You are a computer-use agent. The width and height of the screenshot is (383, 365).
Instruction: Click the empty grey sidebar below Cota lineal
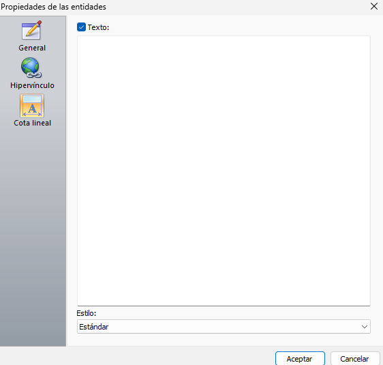point(33,235)
